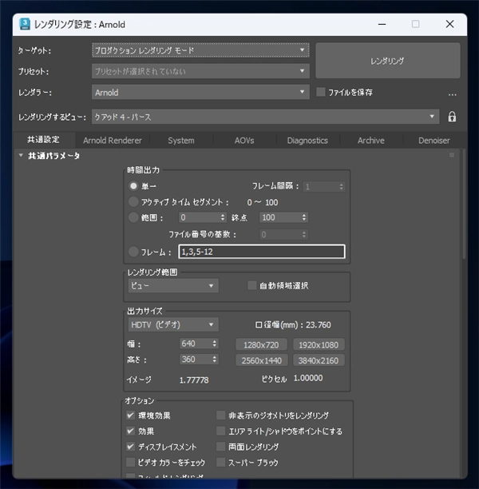Toggle the render view lock icon

pyautogui.click(x=452, y=117)
